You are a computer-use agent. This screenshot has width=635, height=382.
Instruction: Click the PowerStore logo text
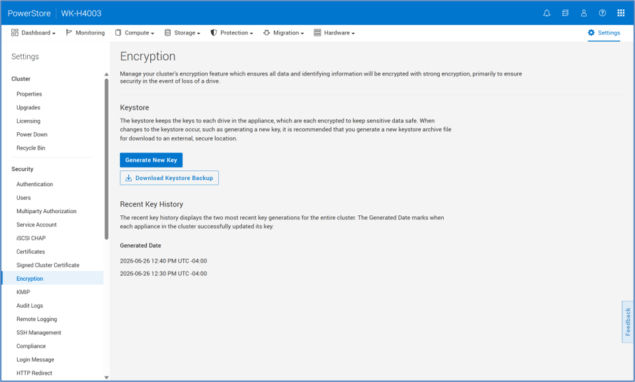tap(29, 13)
